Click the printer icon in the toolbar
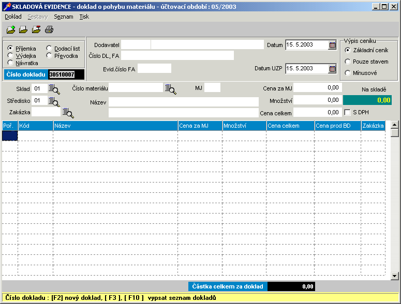Screen dimensions: 401x304 49,29
